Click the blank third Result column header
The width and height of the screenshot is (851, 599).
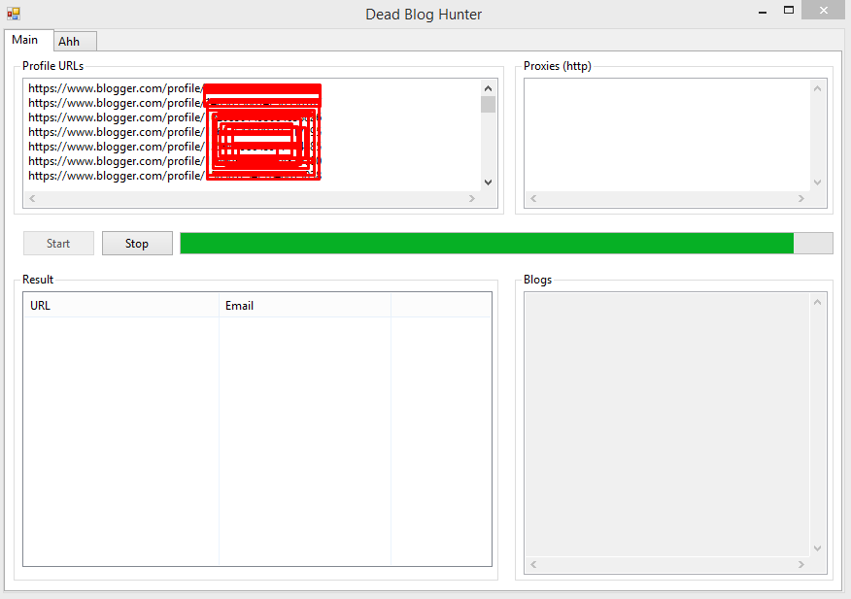coord(441,306)
